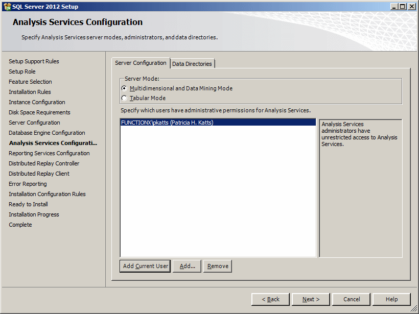419x314 pixels.
Task: Click the Analysis Services administrators description text
Action: (x=359, y=134)
